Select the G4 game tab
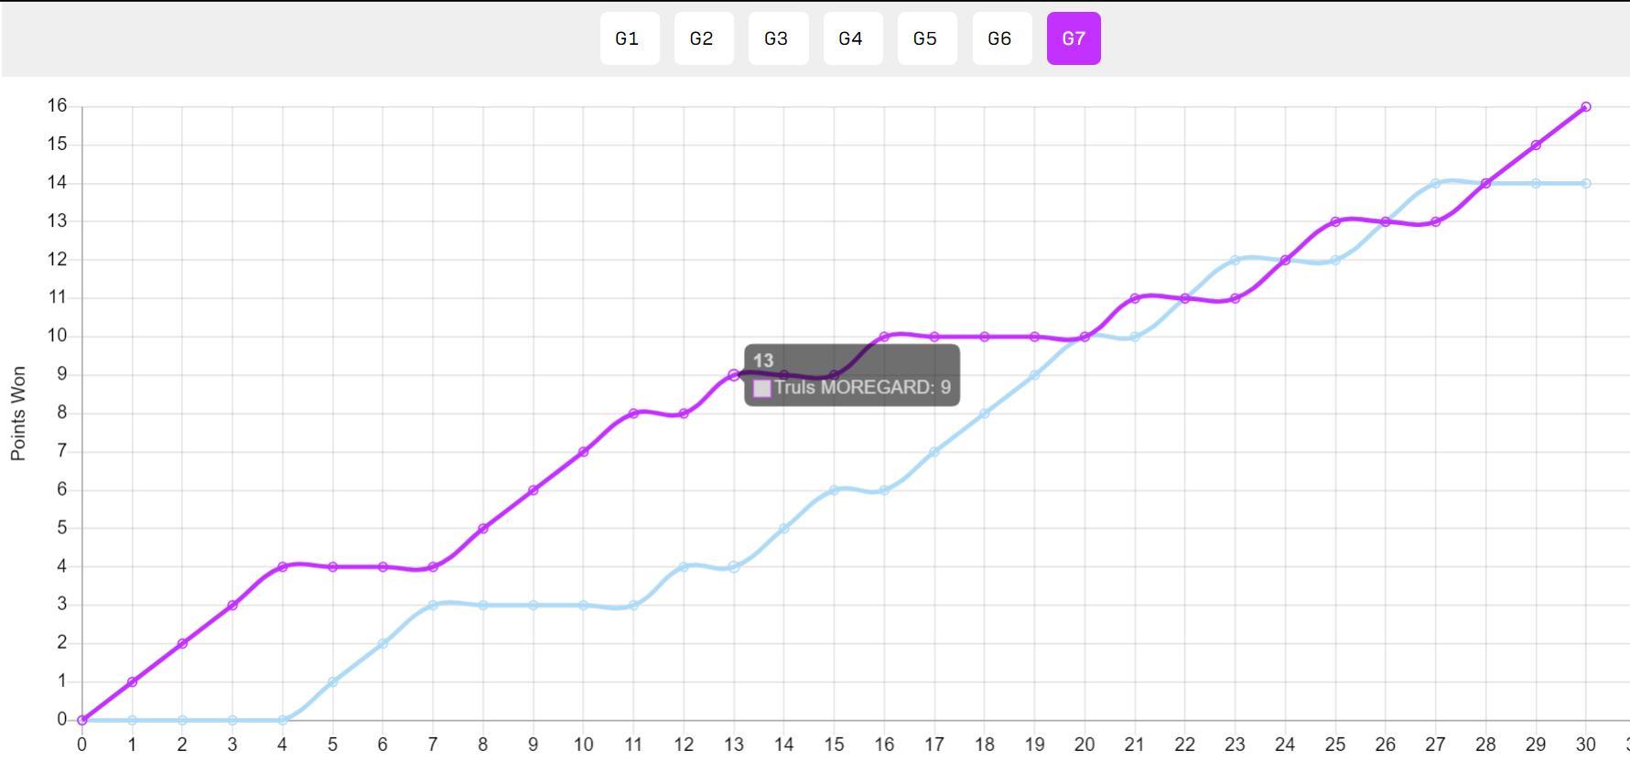This screenshot has width=1630, height=783. [853, 38]
